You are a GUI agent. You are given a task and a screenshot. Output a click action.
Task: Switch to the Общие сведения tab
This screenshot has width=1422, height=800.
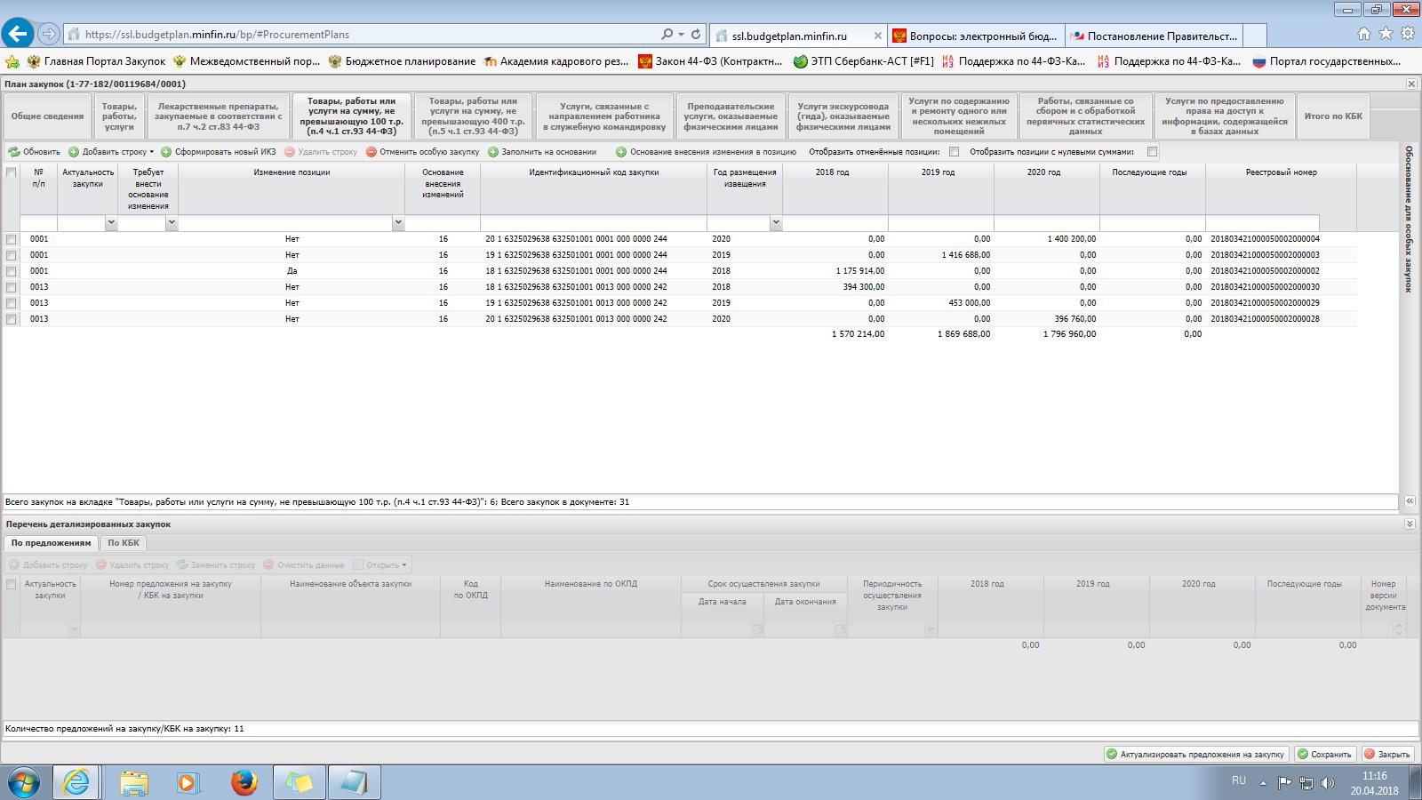click(x=48, y=116)
